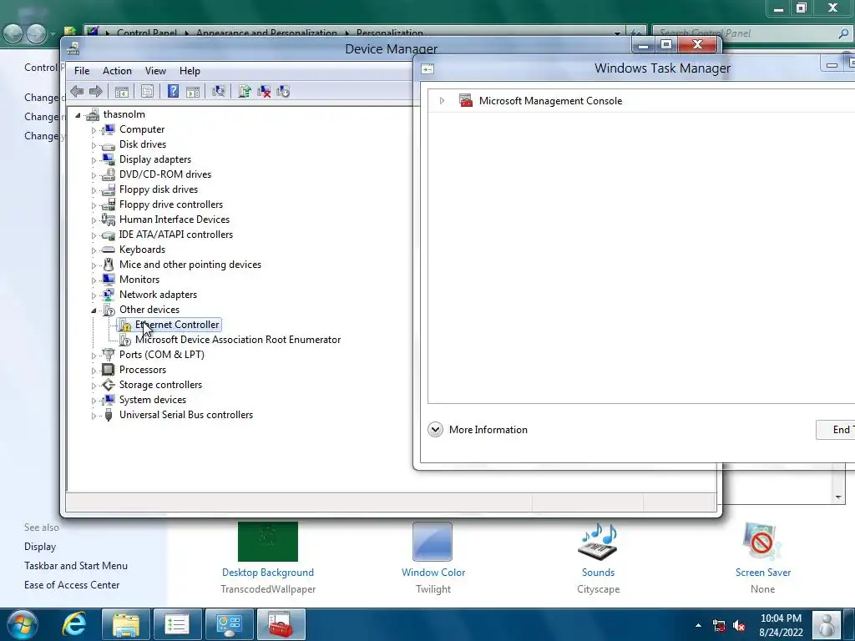Viewport: 855px width, 641px height.
Task: Open Screen Saver settings in Personalization
Action: click(x=763, y=573)
